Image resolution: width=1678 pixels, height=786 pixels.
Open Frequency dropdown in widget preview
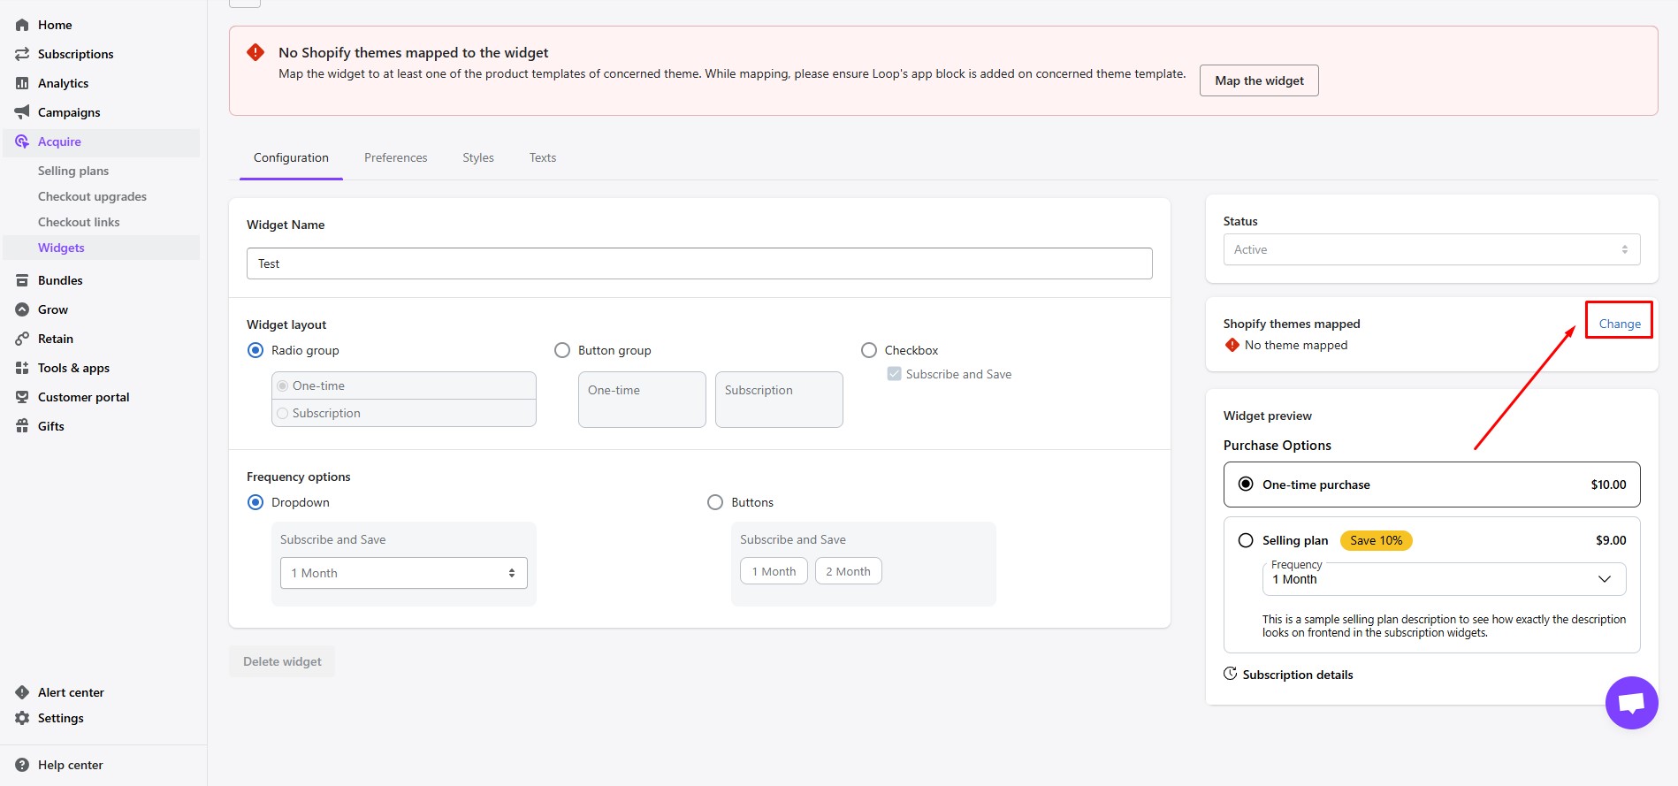click(x=1443, y=579)
